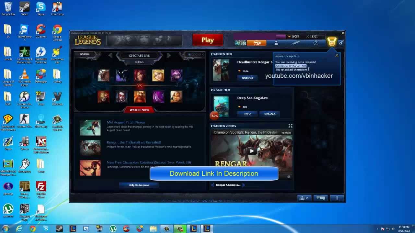Open New Free Champion Rotation article
415x233 pixels.
pyautogui.click(x=149, y=162)
